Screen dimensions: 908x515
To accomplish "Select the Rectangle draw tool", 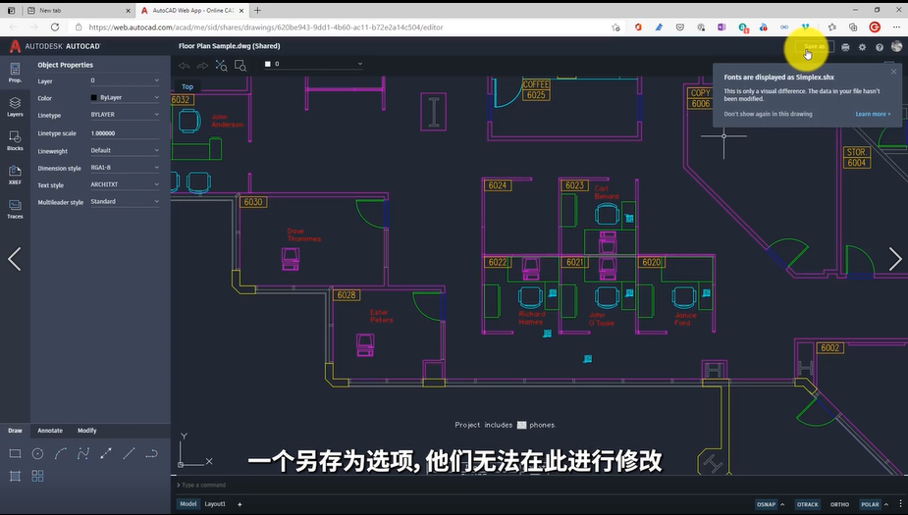I will [x=15, y=453].
